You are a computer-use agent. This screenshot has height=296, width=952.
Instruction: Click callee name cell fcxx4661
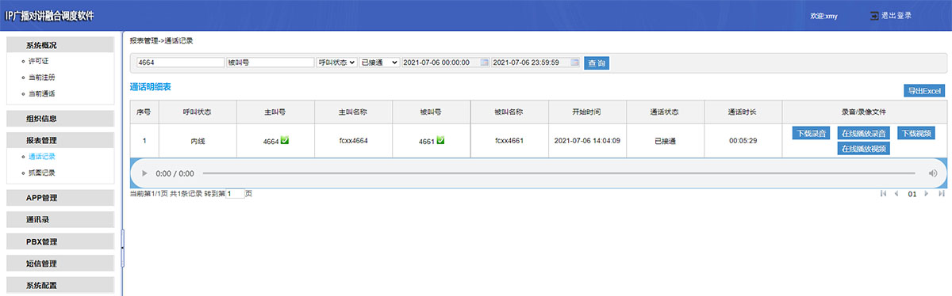pos(509,141)
